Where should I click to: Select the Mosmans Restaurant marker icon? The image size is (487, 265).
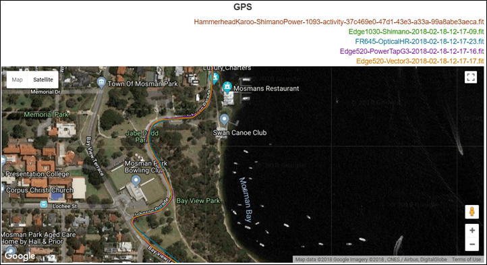tap(227, 87)
